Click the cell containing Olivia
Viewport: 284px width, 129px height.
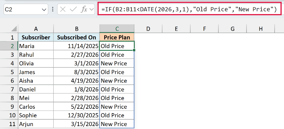pos(36,63)
